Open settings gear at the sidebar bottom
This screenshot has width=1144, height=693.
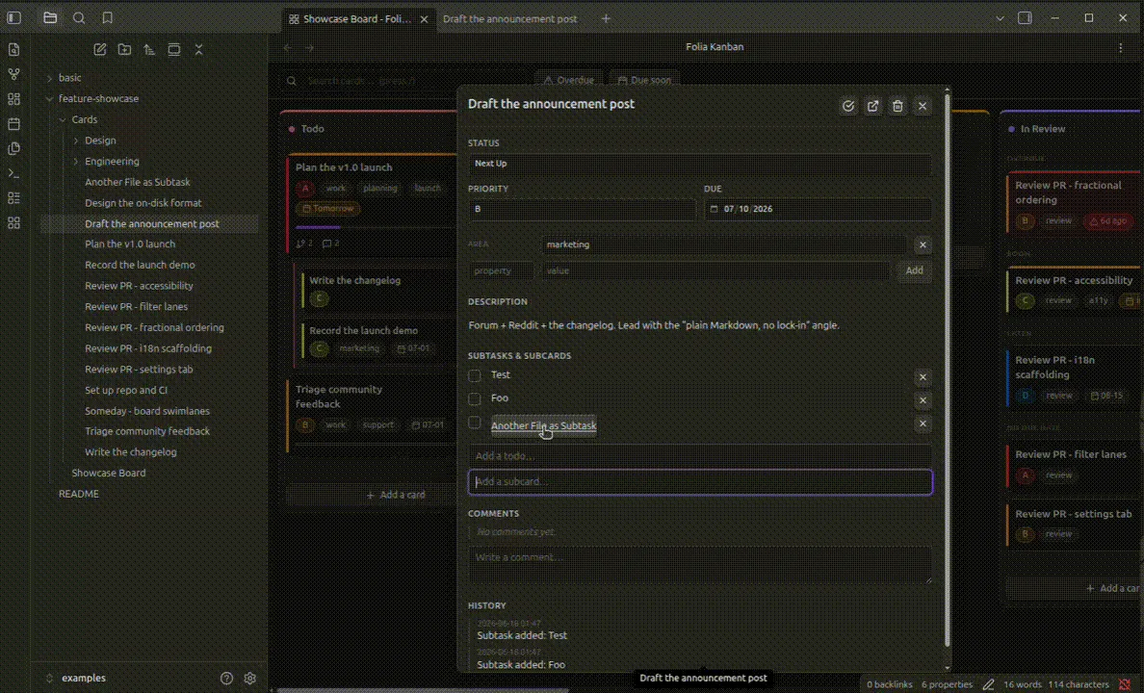tap(250, 679)
